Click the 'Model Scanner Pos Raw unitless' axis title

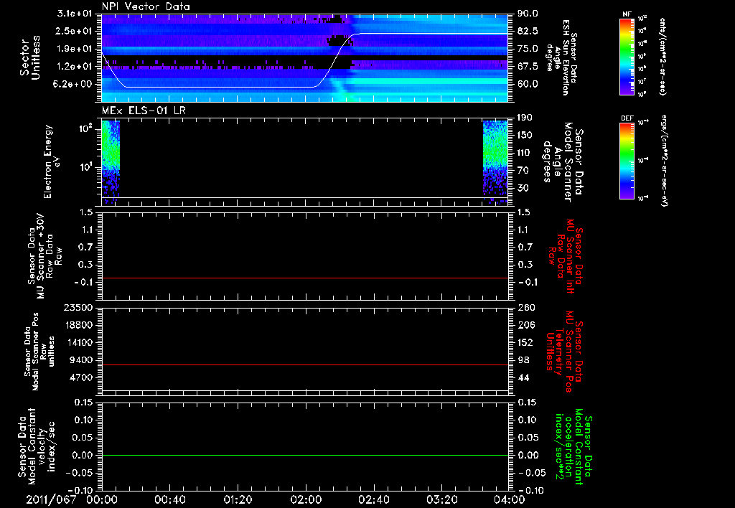40,352
